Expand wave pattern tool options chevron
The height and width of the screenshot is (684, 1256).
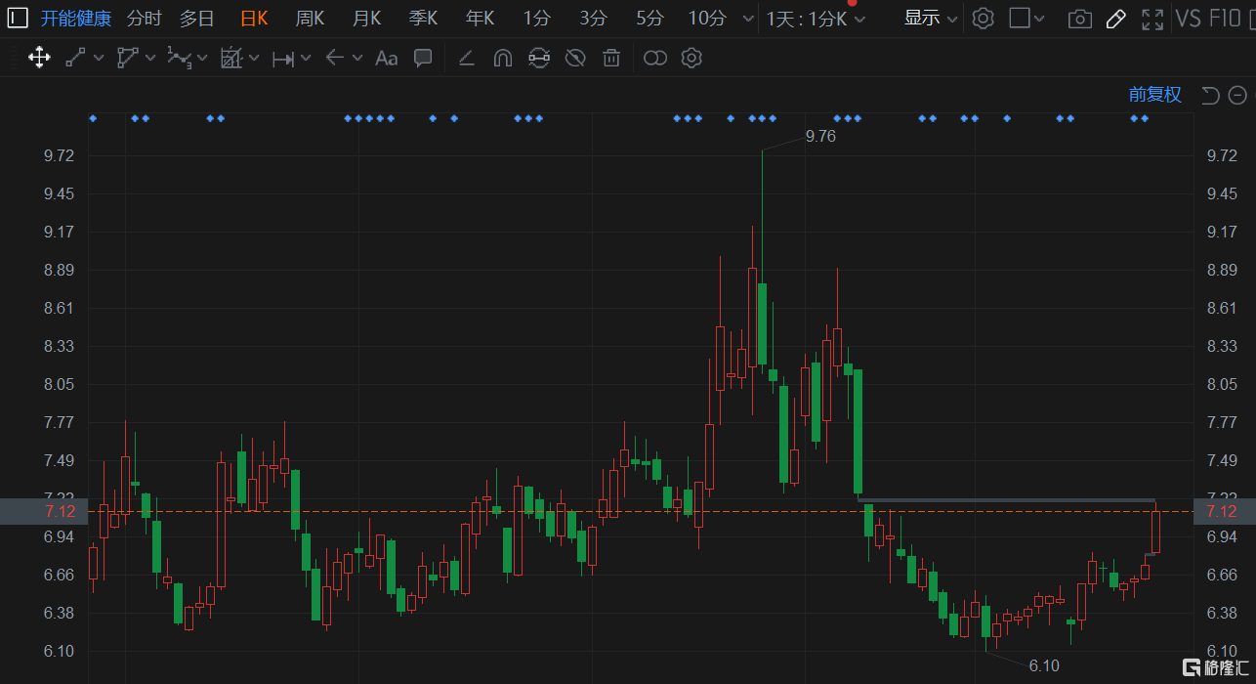(x=202, y=59)
